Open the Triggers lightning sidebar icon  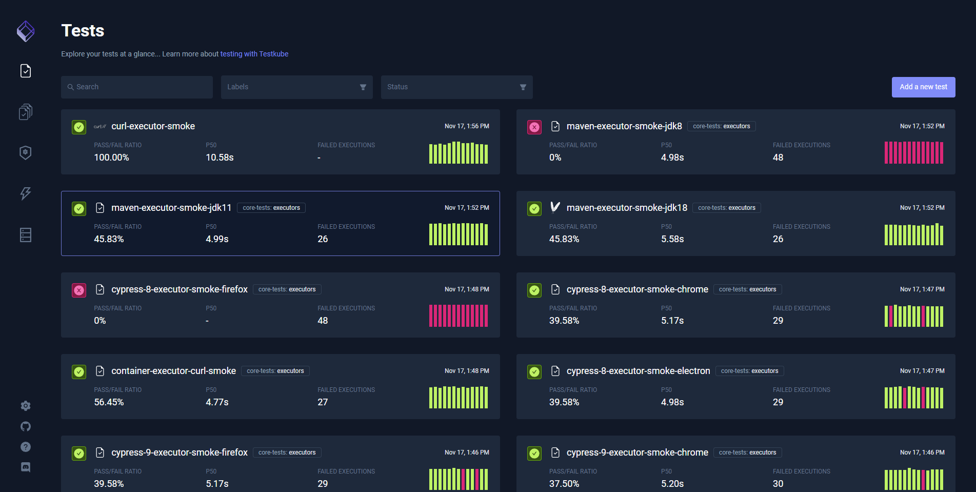(26, 193)
